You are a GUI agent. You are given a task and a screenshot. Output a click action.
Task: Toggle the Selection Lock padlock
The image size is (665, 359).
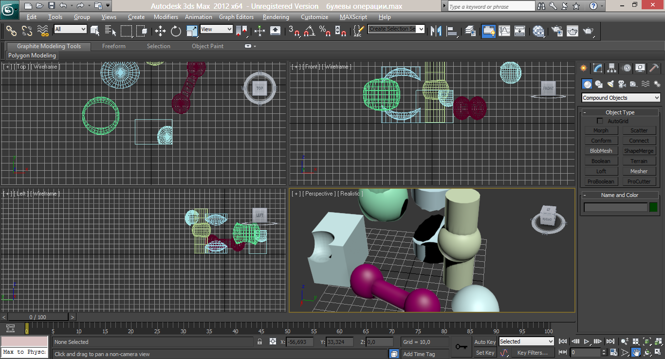(x=260, y=342)
